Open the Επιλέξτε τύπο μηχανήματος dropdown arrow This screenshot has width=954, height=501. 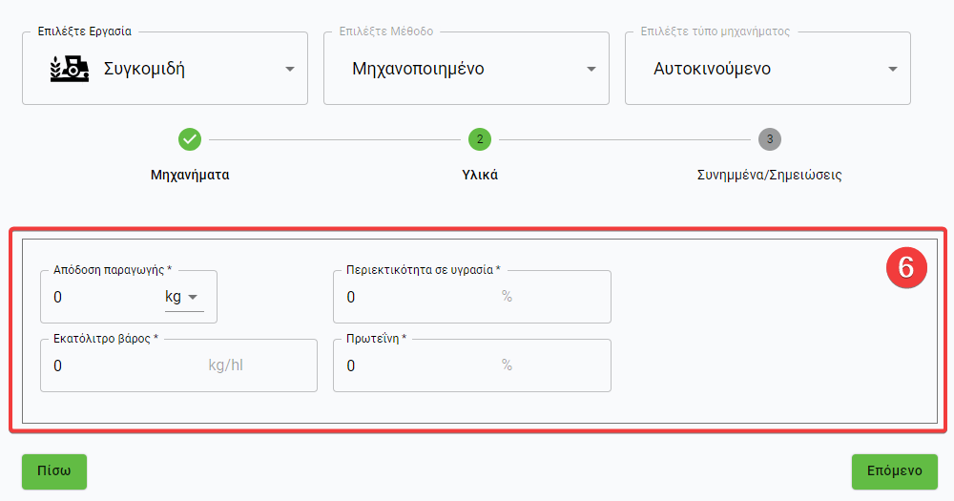point(893,69)
